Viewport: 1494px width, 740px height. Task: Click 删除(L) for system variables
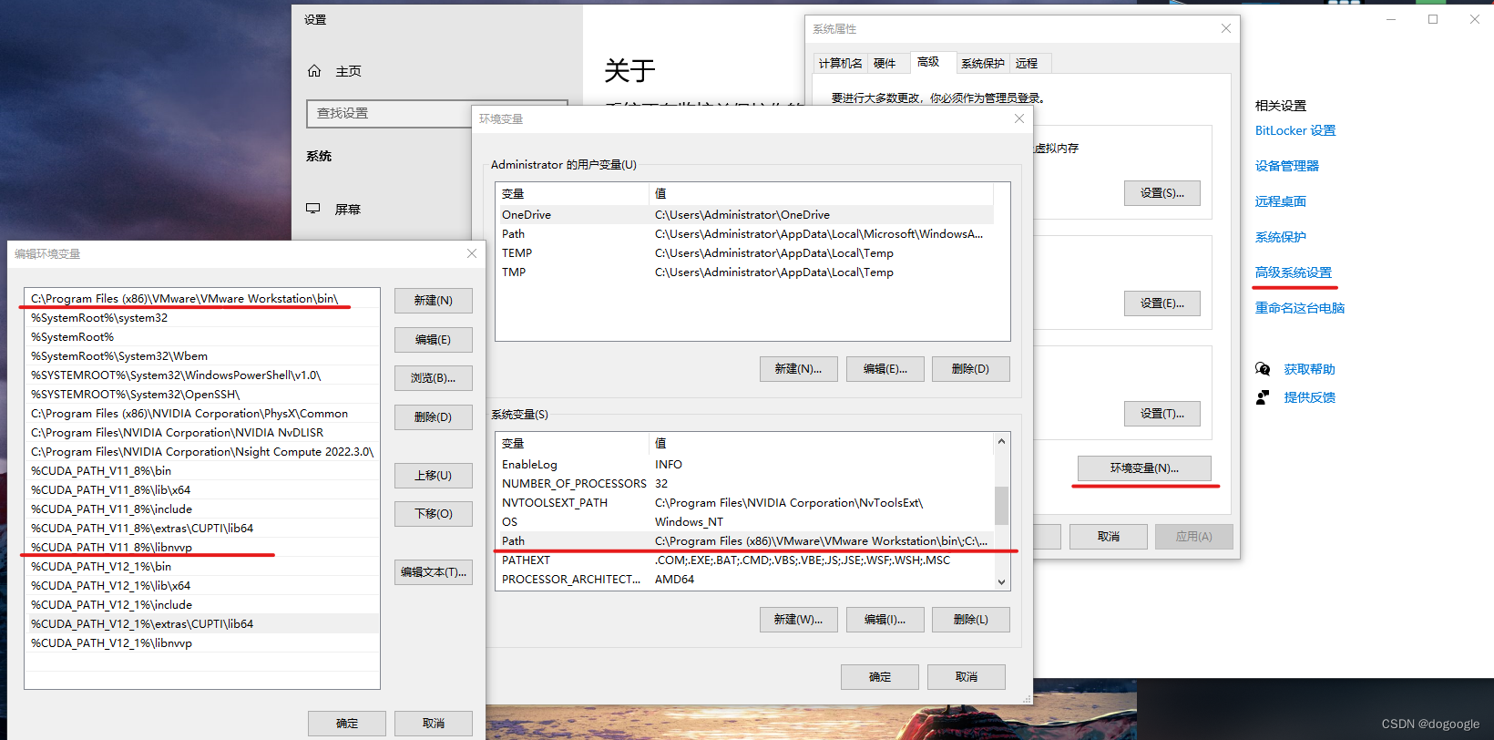tap(971, 620)
